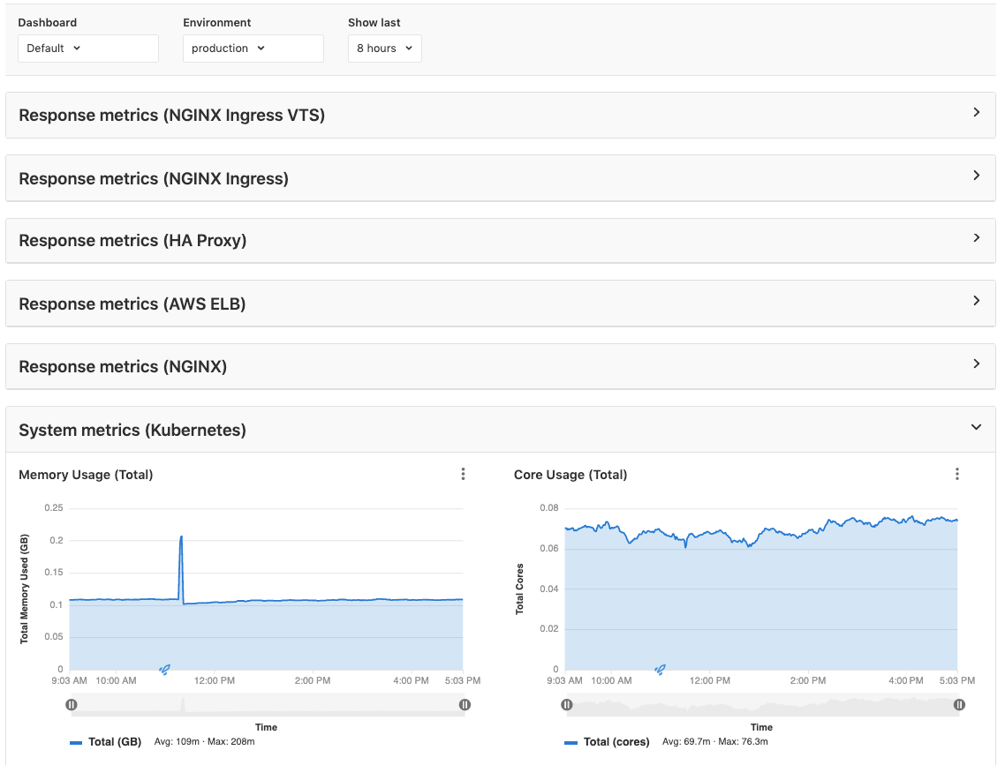
Task: Click the right brush handle under Core Usage
Action: [x=958, y=704]
